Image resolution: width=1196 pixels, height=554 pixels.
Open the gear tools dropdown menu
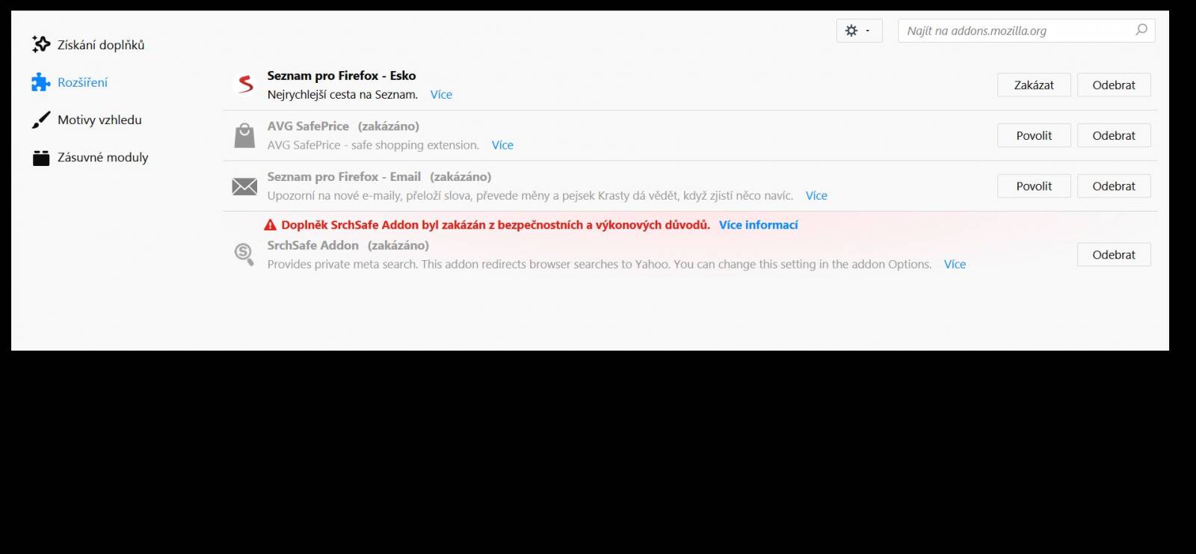pyautogui.click(x=859, y=31)
